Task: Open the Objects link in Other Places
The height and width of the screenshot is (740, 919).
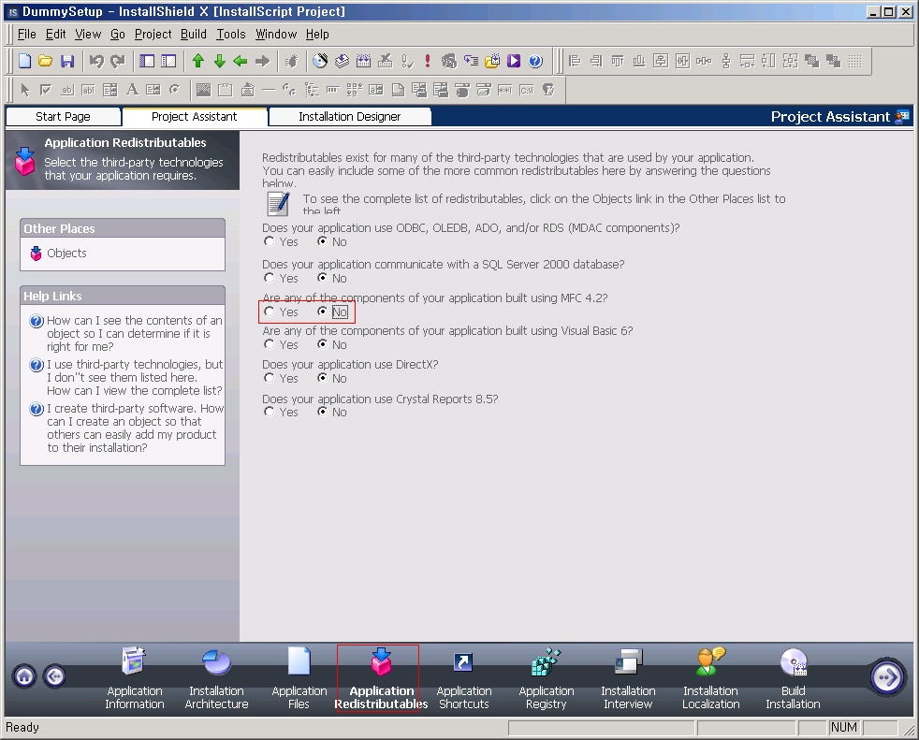Action: click(66, 254)
